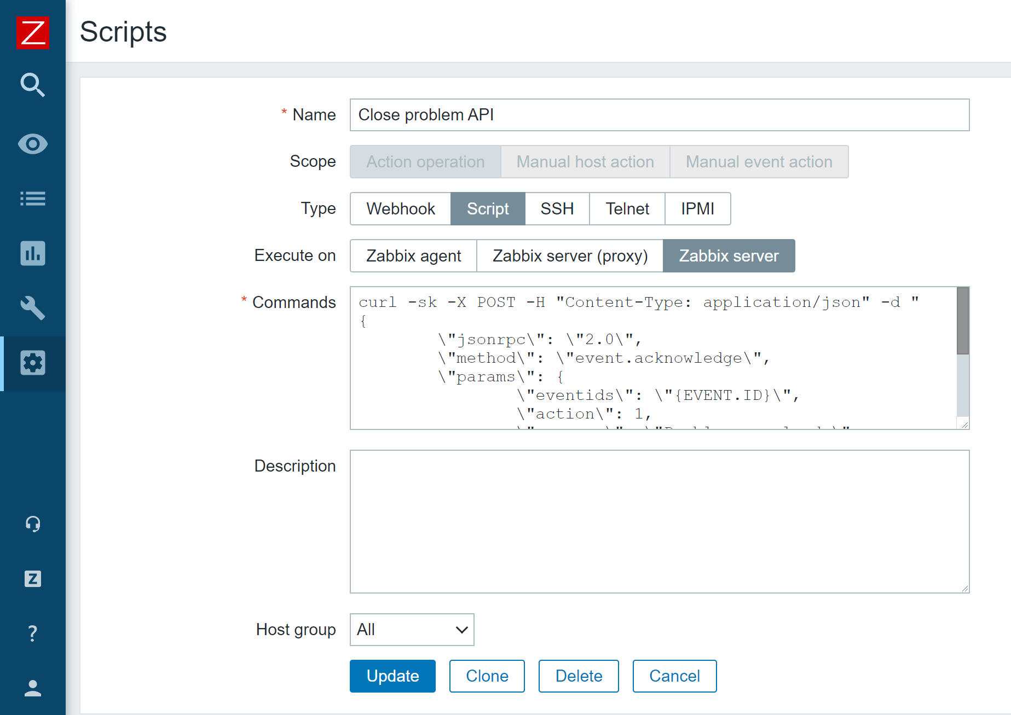Set Execute on to Zabbix agent
This screenshot has height=715, width=1011.
click(x=413, y=255)
